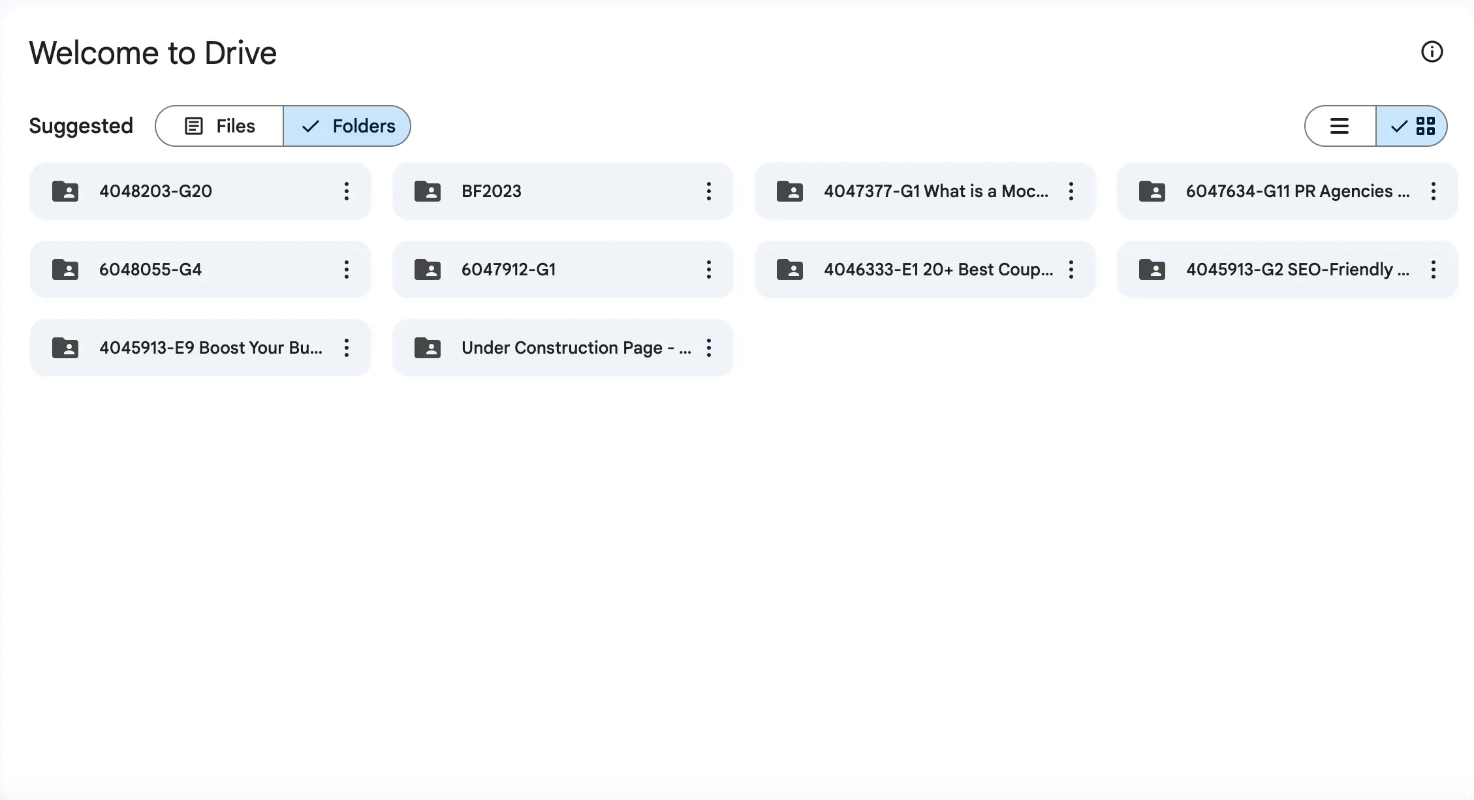Expand options for 4046333-E1 20+ Best Coup folder
This screenshot has height=800, width=1474.
pos(1071,269)
